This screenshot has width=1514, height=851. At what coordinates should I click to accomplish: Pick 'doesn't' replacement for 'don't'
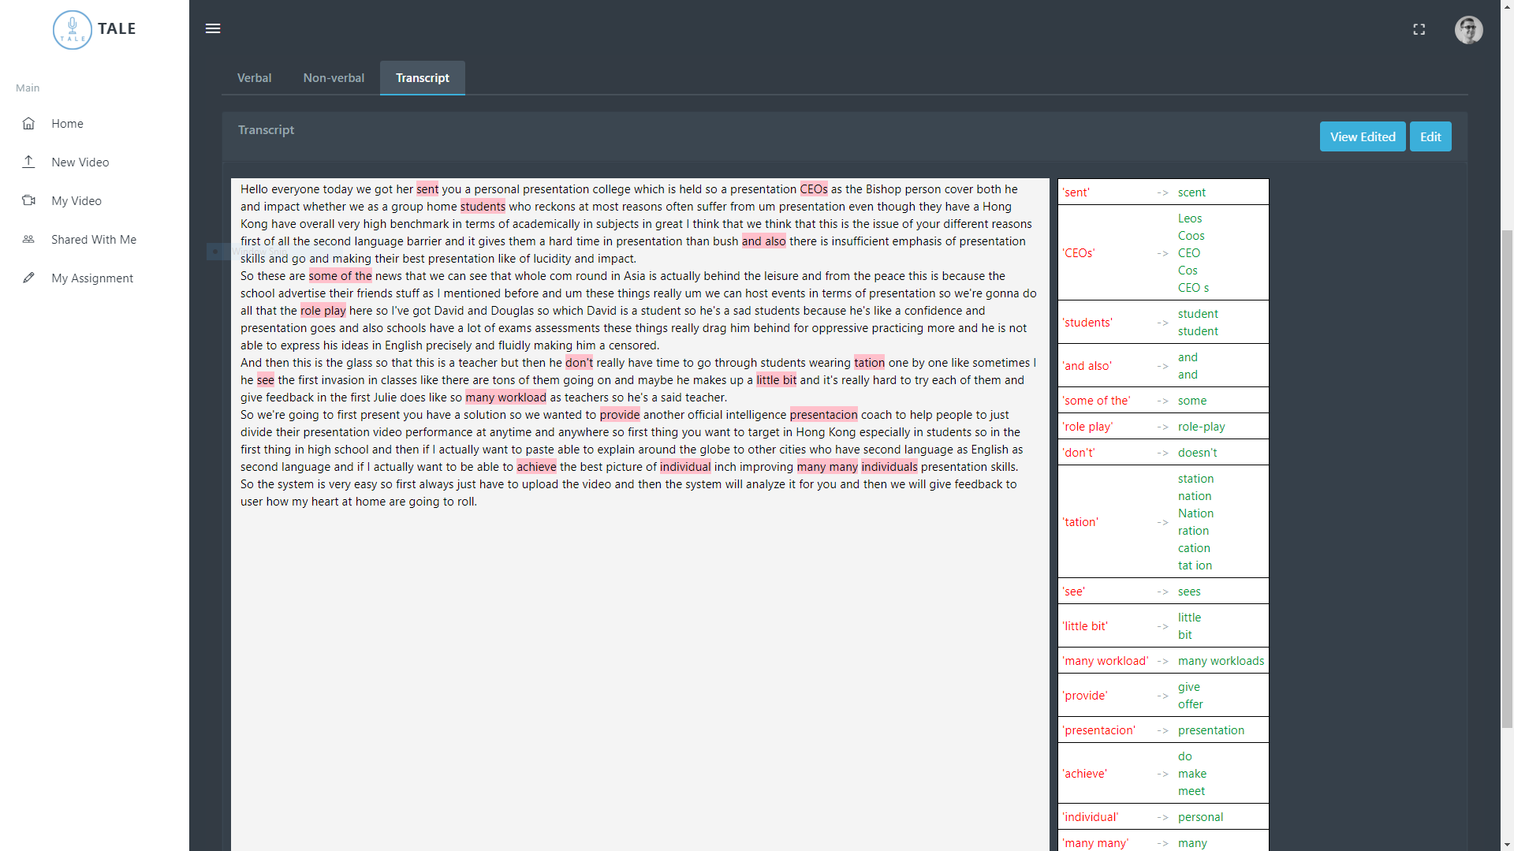(1197, 453)
